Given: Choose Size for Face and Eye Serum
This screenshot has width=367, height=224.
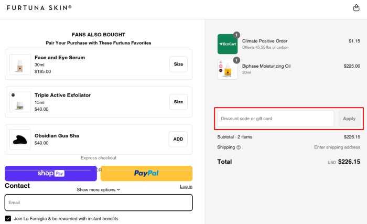Looking at the screenshot, I should (178, 64).
